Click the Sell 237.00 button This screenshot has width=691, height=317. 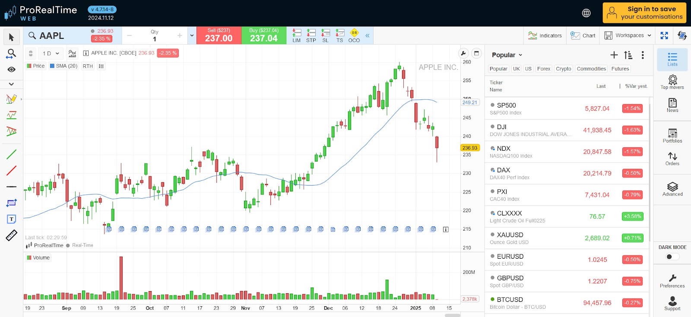tap(219, 35)
